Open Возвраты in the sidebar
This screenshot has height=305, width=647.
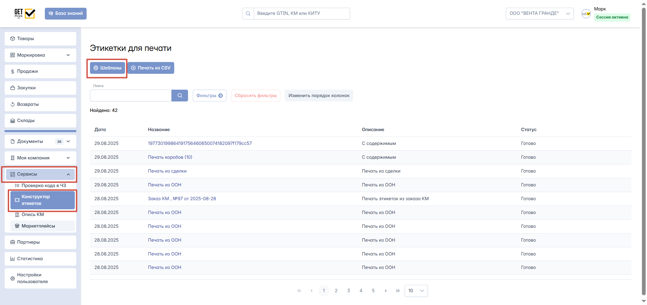pos(40,104)
